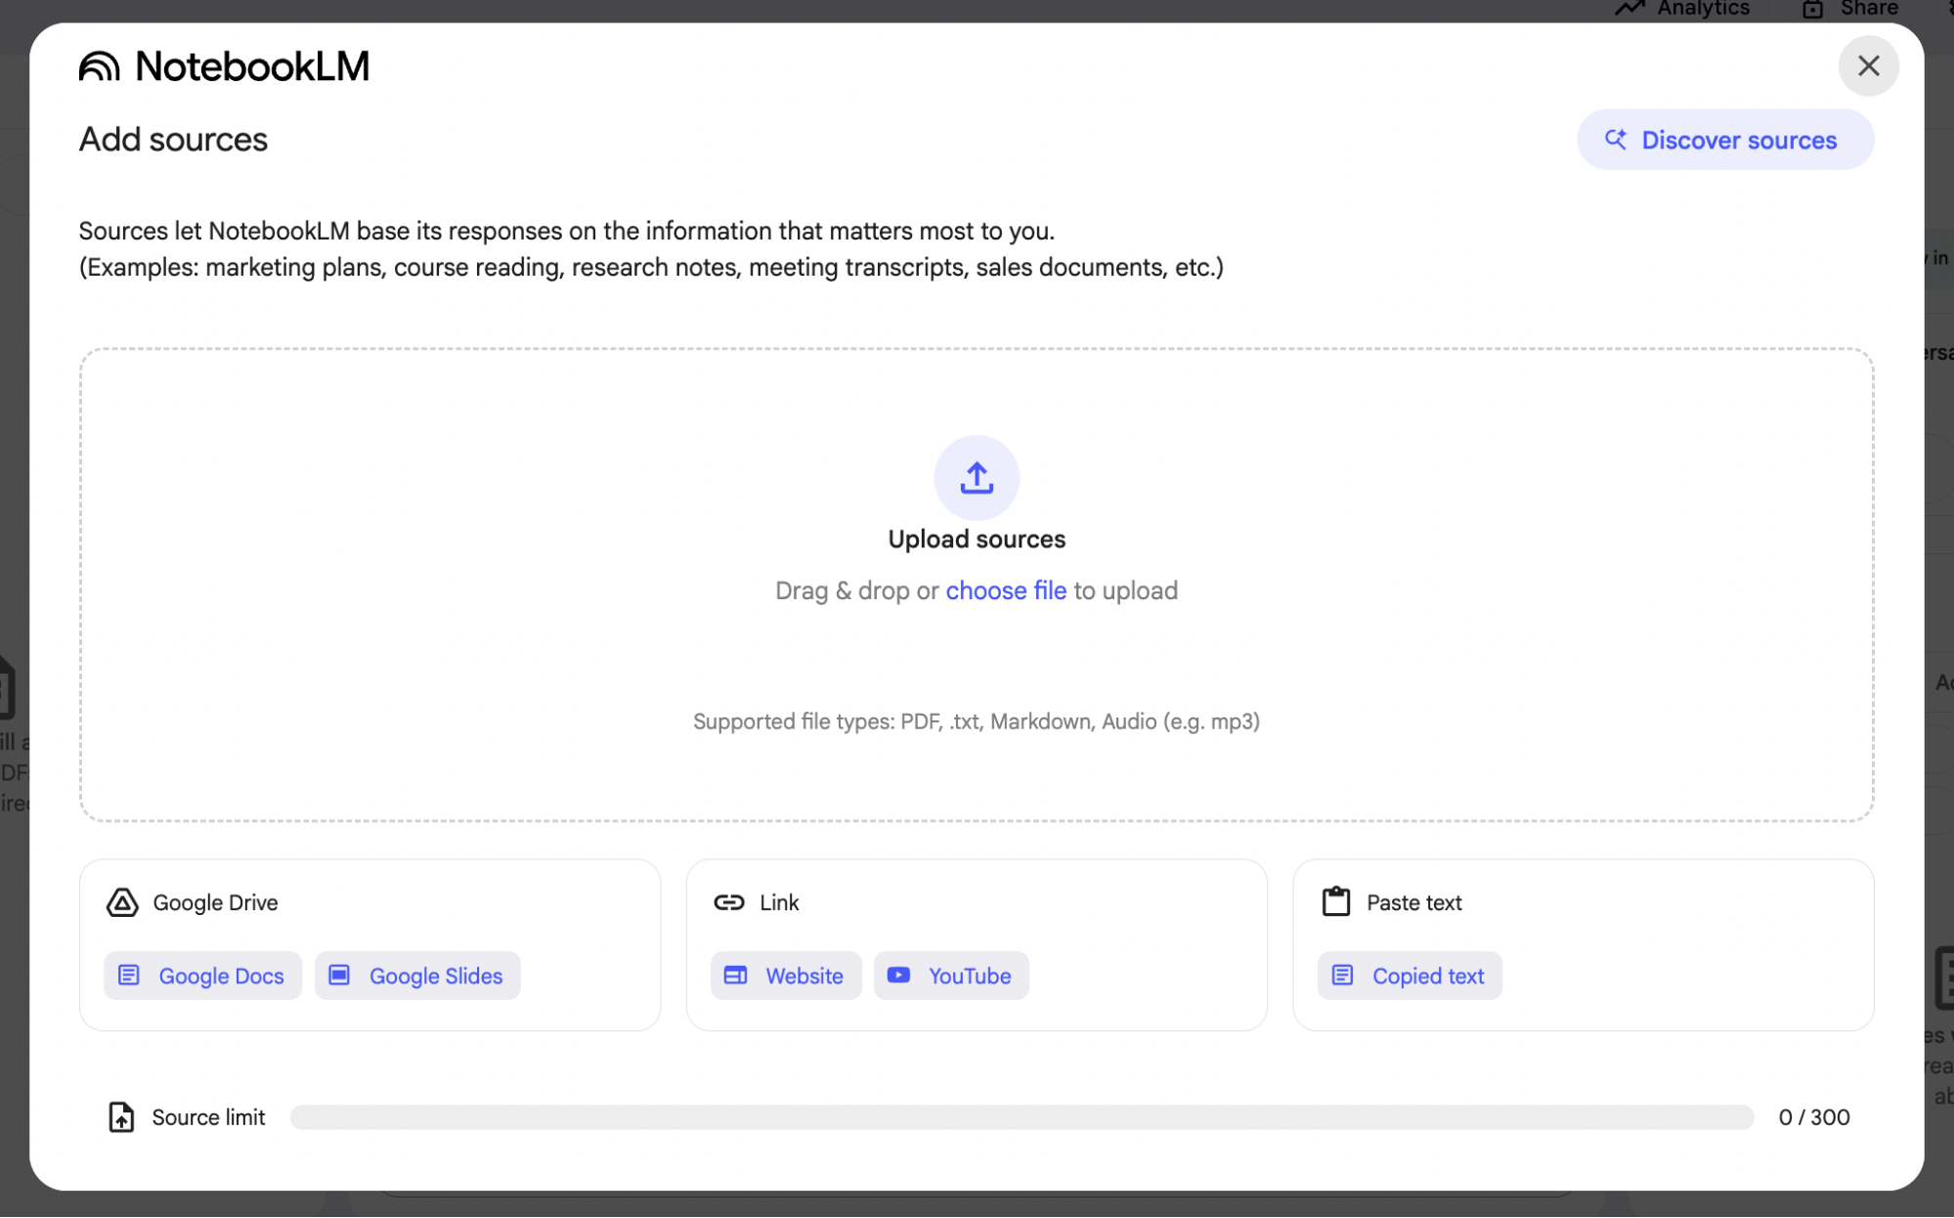Add a Google Docs source
Viewport: 1954px width, 1218px height.
pos(203,976)
